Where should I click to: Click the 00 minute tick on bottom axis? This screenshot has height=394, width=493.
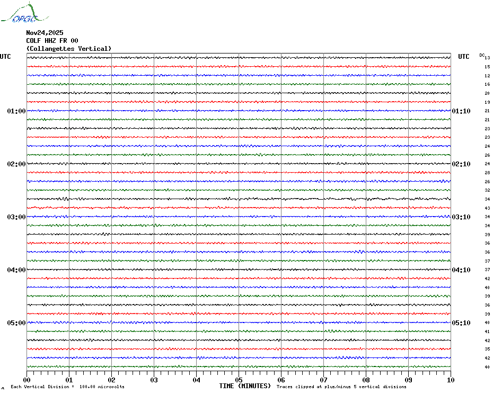pos(27,380)
